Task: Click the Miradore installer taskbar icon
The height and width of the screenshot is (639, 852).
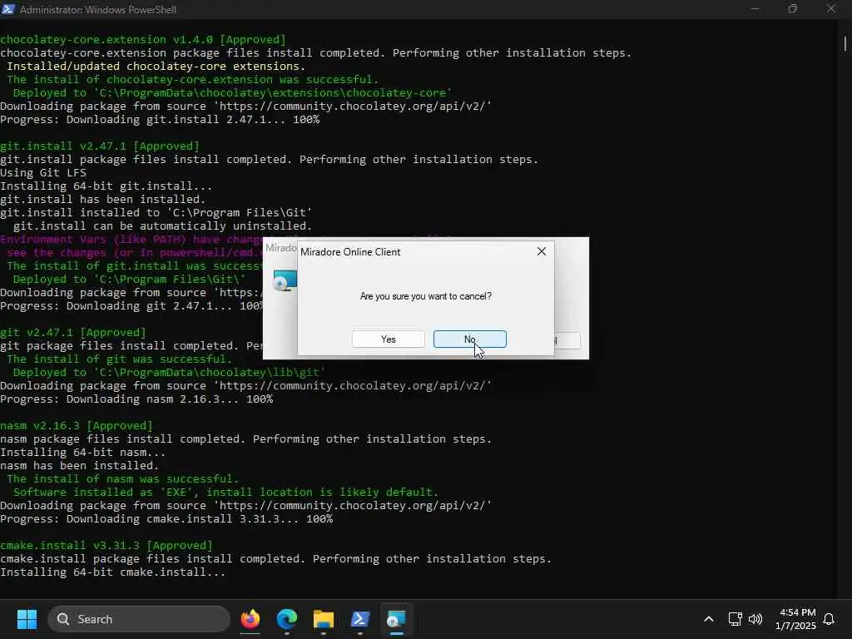Action: tap(396, 619)
